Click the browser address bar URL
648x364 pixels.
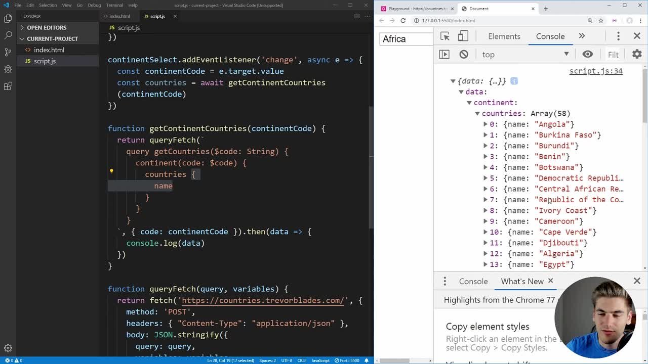[450, 21]
